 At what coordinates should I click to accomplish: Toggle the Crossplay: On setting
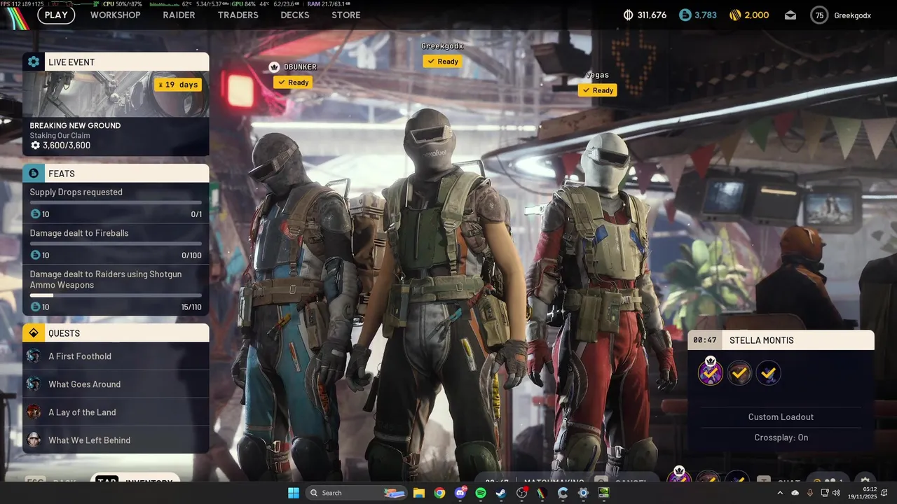781,437
